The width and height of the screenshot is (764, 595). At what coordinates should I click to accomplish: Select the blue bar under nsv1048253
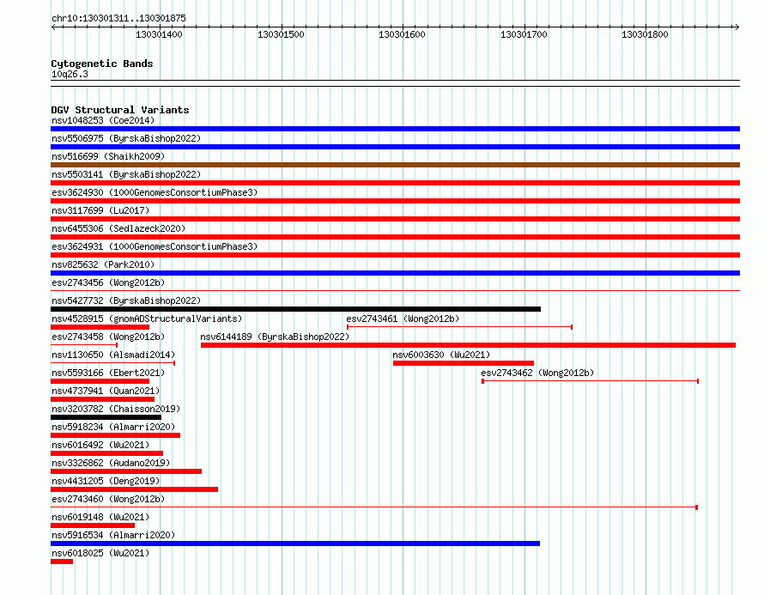(x=395, y=129)
